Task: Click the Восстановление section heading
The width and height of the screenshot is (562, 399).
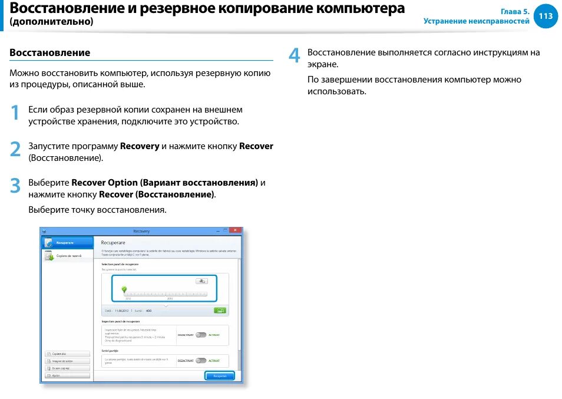Action: click(50, 52)
